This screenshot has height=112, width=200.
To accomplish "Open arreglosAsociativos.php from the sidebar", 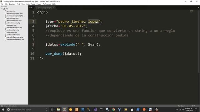I will click(15, 13).
